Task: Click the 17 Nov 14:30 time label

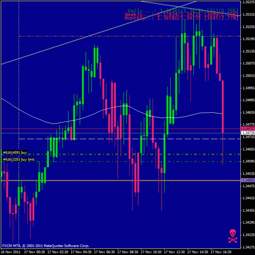Action: (198, 252)
